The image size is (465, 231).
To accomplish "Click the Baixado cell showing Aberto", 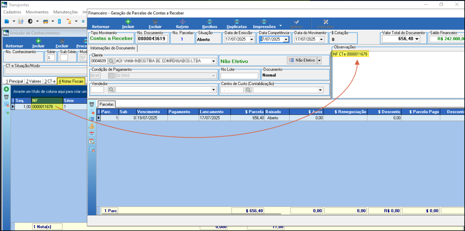I will (x=277, y=118).
